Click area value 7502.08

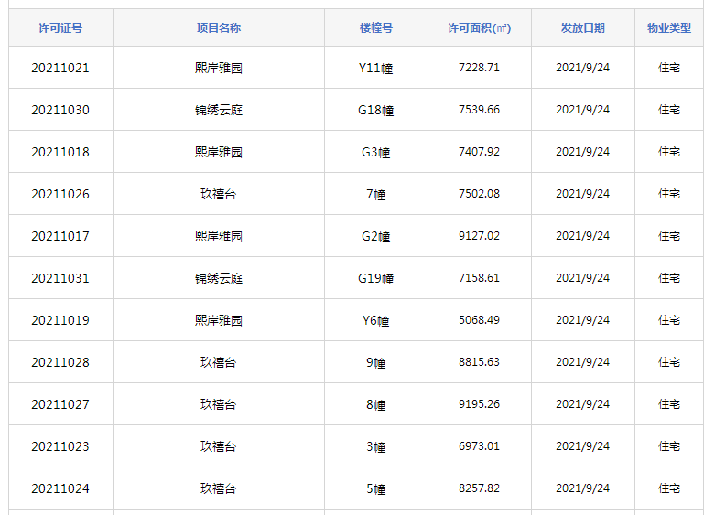point(479,194)
